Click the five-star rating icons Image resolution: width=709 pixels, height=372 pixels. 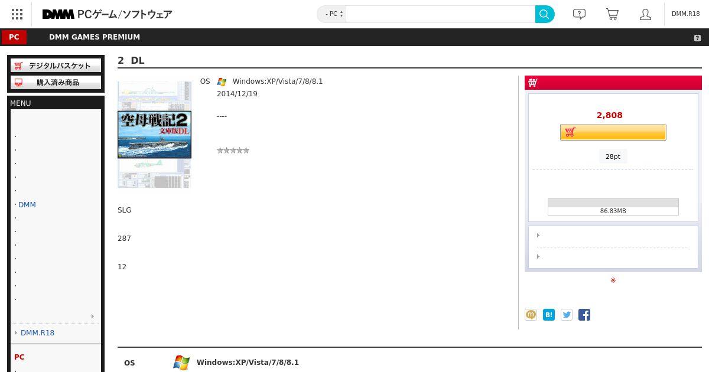tap(233, 151)
